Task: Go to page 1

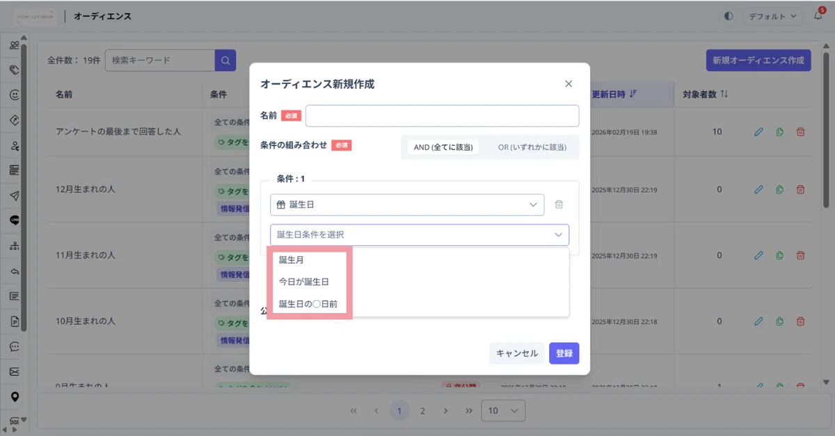Action: [399, 410]
